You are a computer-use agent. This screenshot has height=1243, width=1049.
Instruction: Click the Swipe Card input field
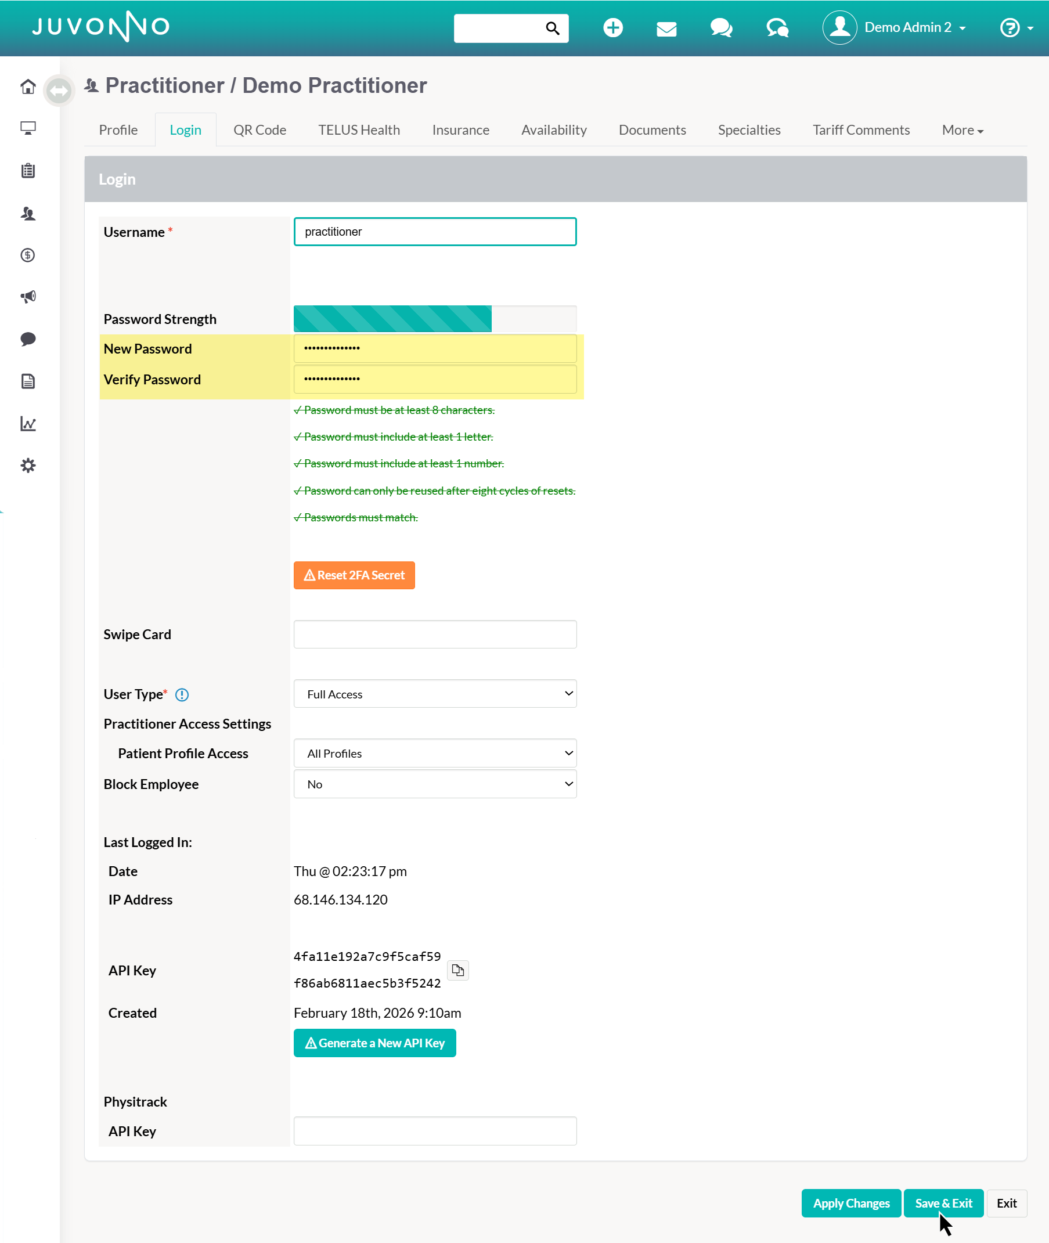click(435, 634)
